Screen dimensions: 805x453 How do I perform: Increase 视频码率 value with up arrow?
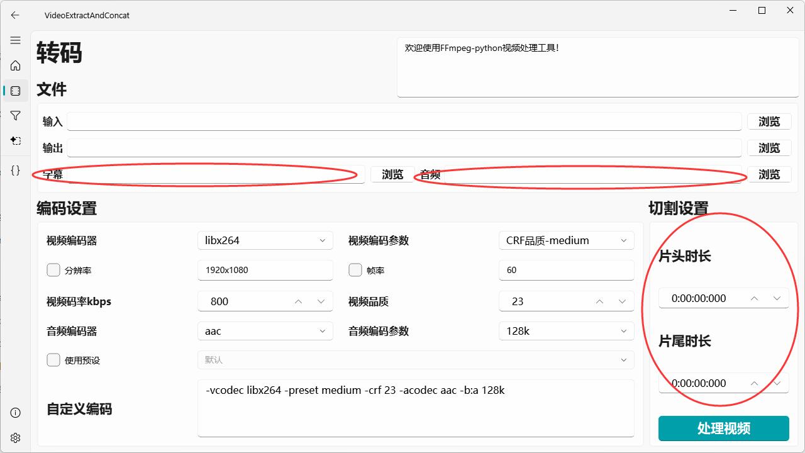click(x=299, y=301)
